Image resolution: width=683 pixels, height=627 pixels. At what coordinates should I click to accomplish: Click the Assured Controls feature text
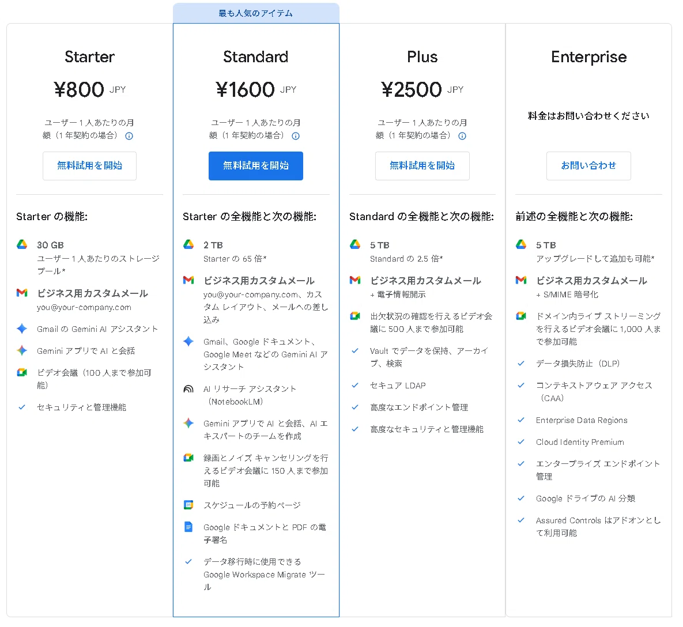click(x=598, y=526)
